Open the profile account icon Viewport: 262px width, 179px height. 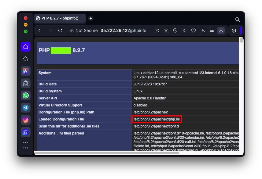click(221, 30)
